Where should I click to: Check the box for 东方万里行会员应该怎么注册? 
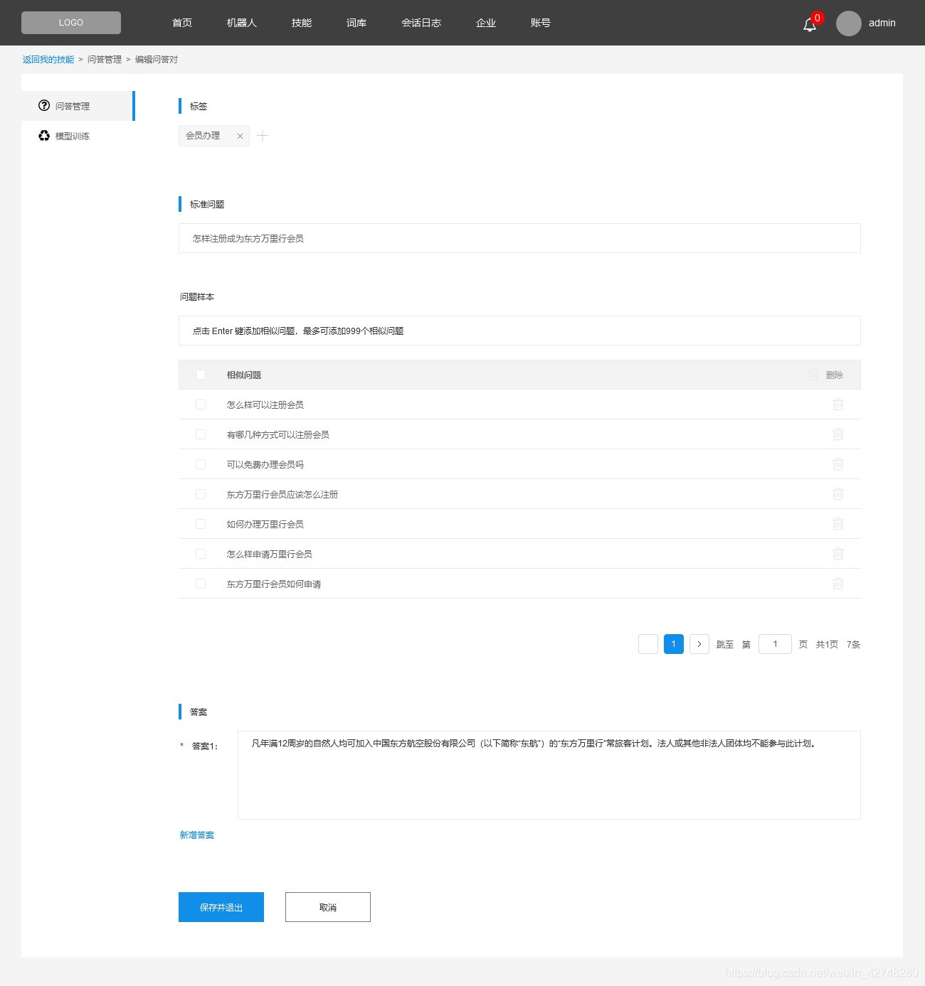click(x=201, y=494)
